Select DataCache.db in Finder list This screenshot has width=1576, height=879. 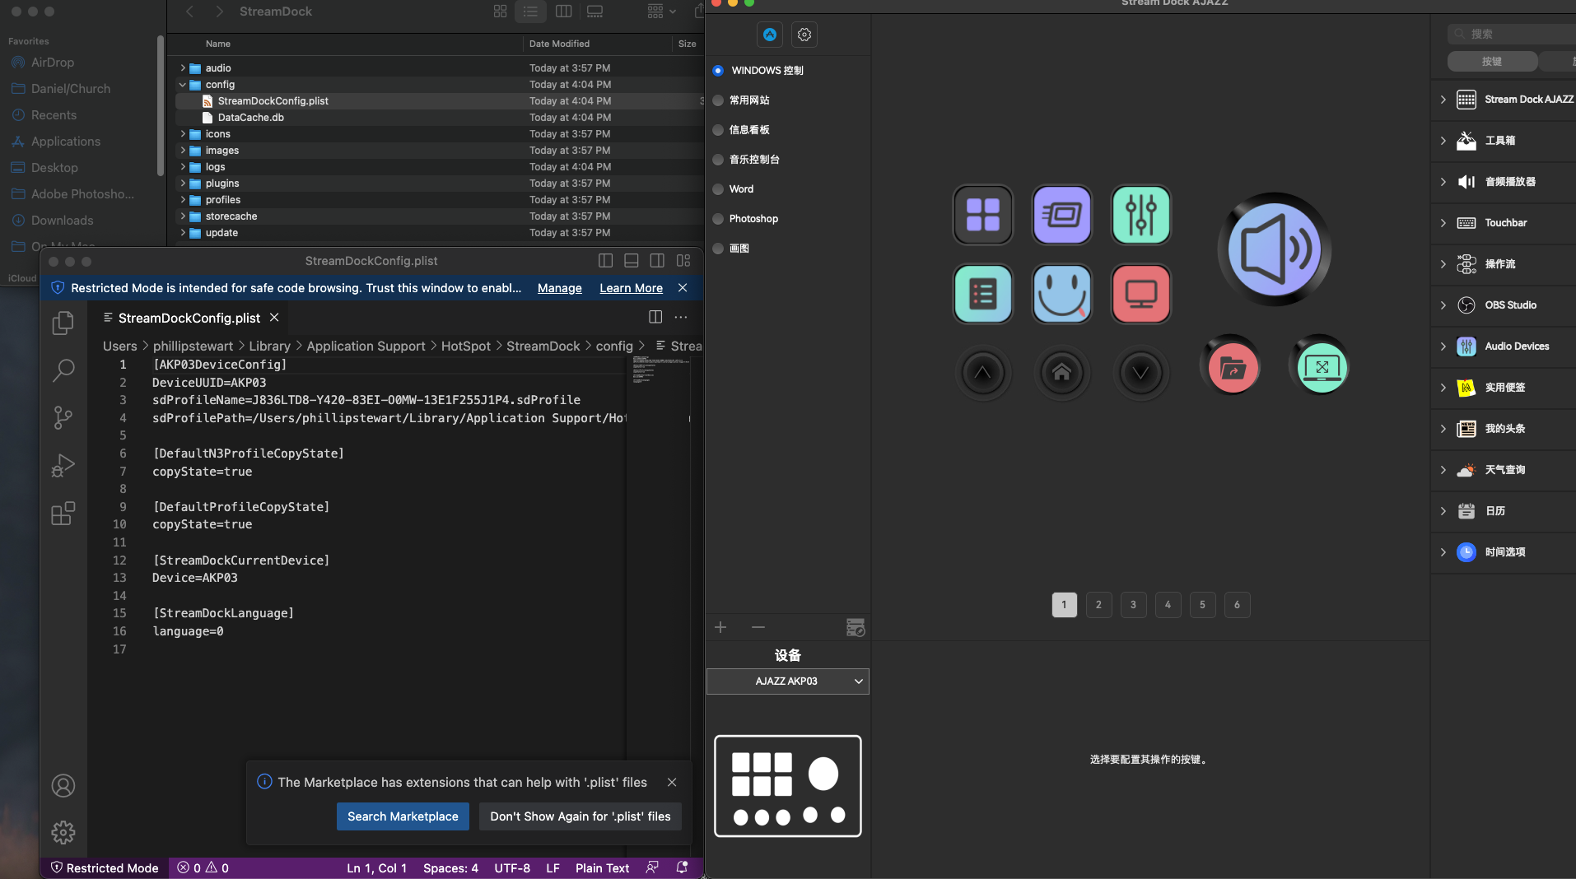coord(251,118)
